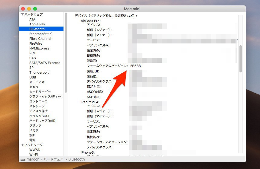Collapse the ハードウェア section triangle
The width and height of the screenshot is (260, 169).
[x=23, y=14]
